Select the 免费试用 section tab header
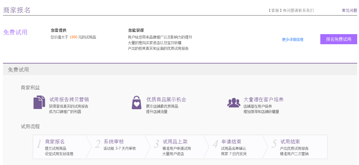359x165 pixels. tap(18, 70)
